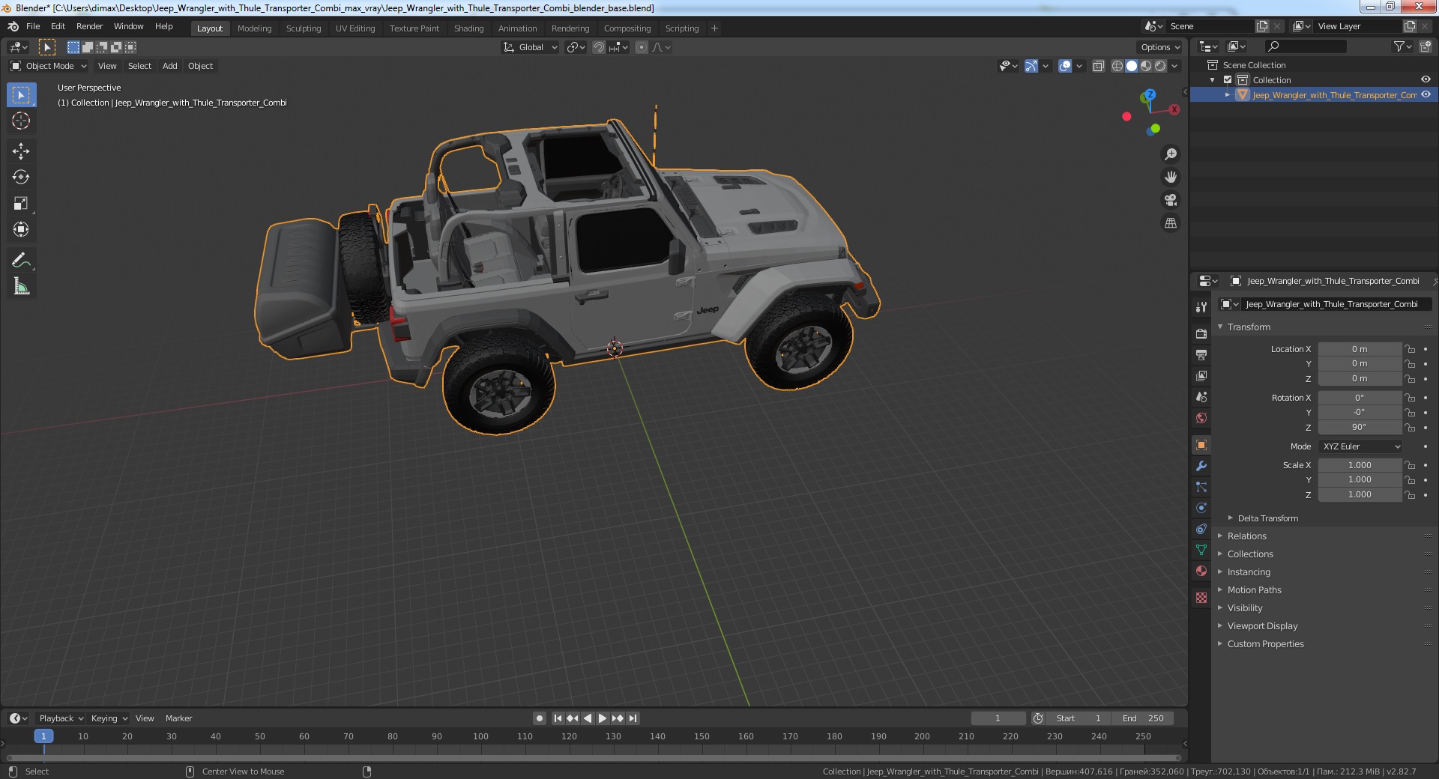
Task: Switch perspective/orthographic with grid icon
Action: point(1170,223)
